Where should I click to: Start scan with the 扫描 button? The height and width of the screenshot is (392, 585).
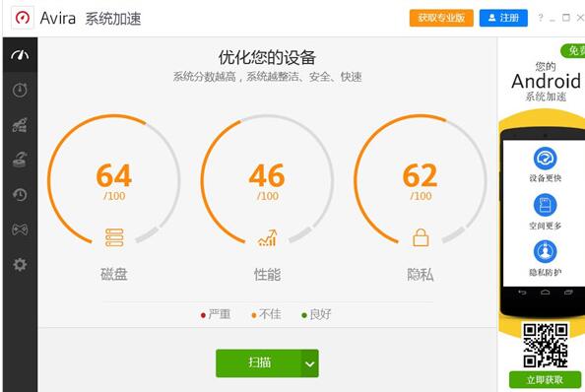(x=259, y=363)
